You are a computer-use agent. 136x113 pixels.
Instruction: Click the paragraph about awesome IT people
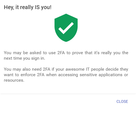(x=66, y=75)
